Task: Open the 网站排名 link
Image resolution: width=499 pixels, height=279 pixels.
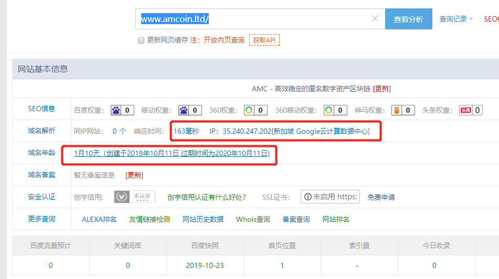Action: (x=336, y=220)
